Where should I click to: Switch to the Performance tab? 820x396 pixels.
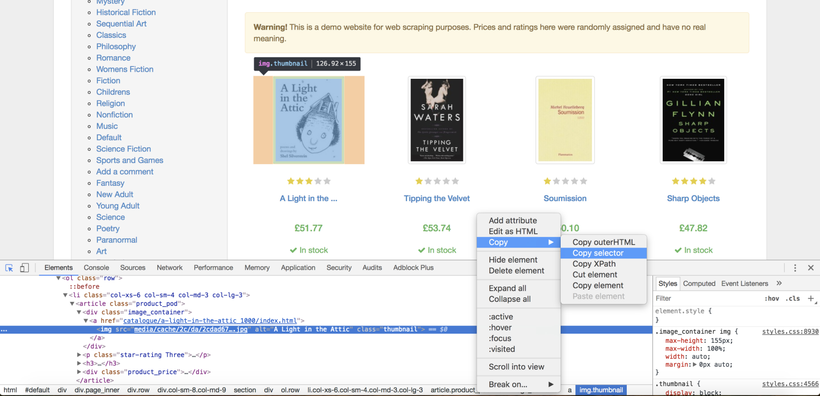[x=213, y=268]
